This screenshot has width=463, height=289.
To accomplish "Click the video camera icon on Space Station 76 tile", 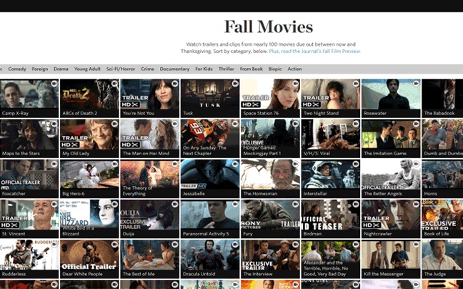I will (x=295, y=84).
